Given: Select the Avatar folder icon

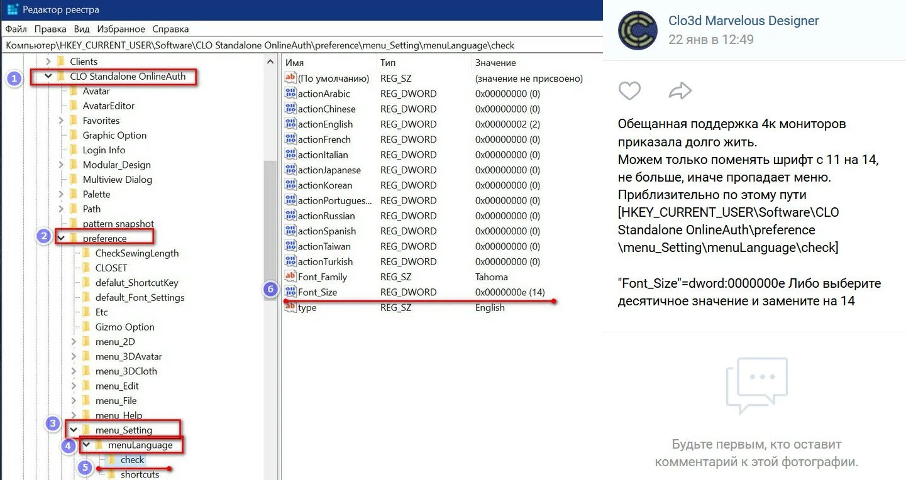Looking at the screenshot, I should [x=74, y=91].
